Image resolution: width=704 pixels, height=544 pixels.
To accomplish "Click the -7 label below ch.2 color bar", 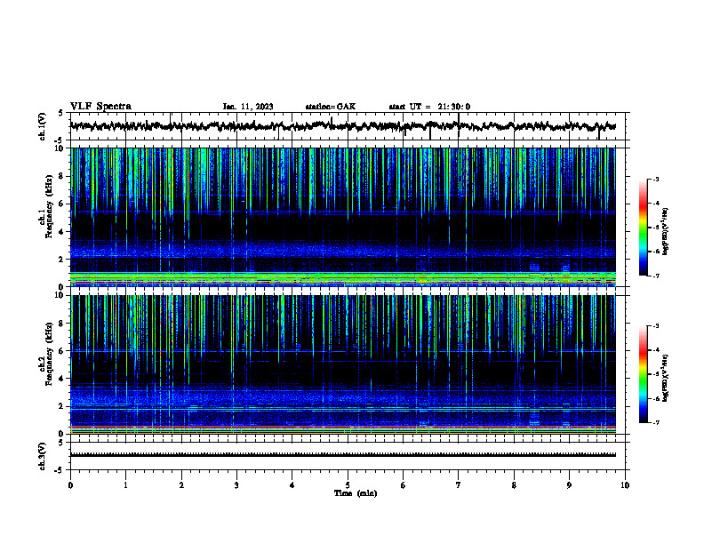I will [x=655, y=422].
